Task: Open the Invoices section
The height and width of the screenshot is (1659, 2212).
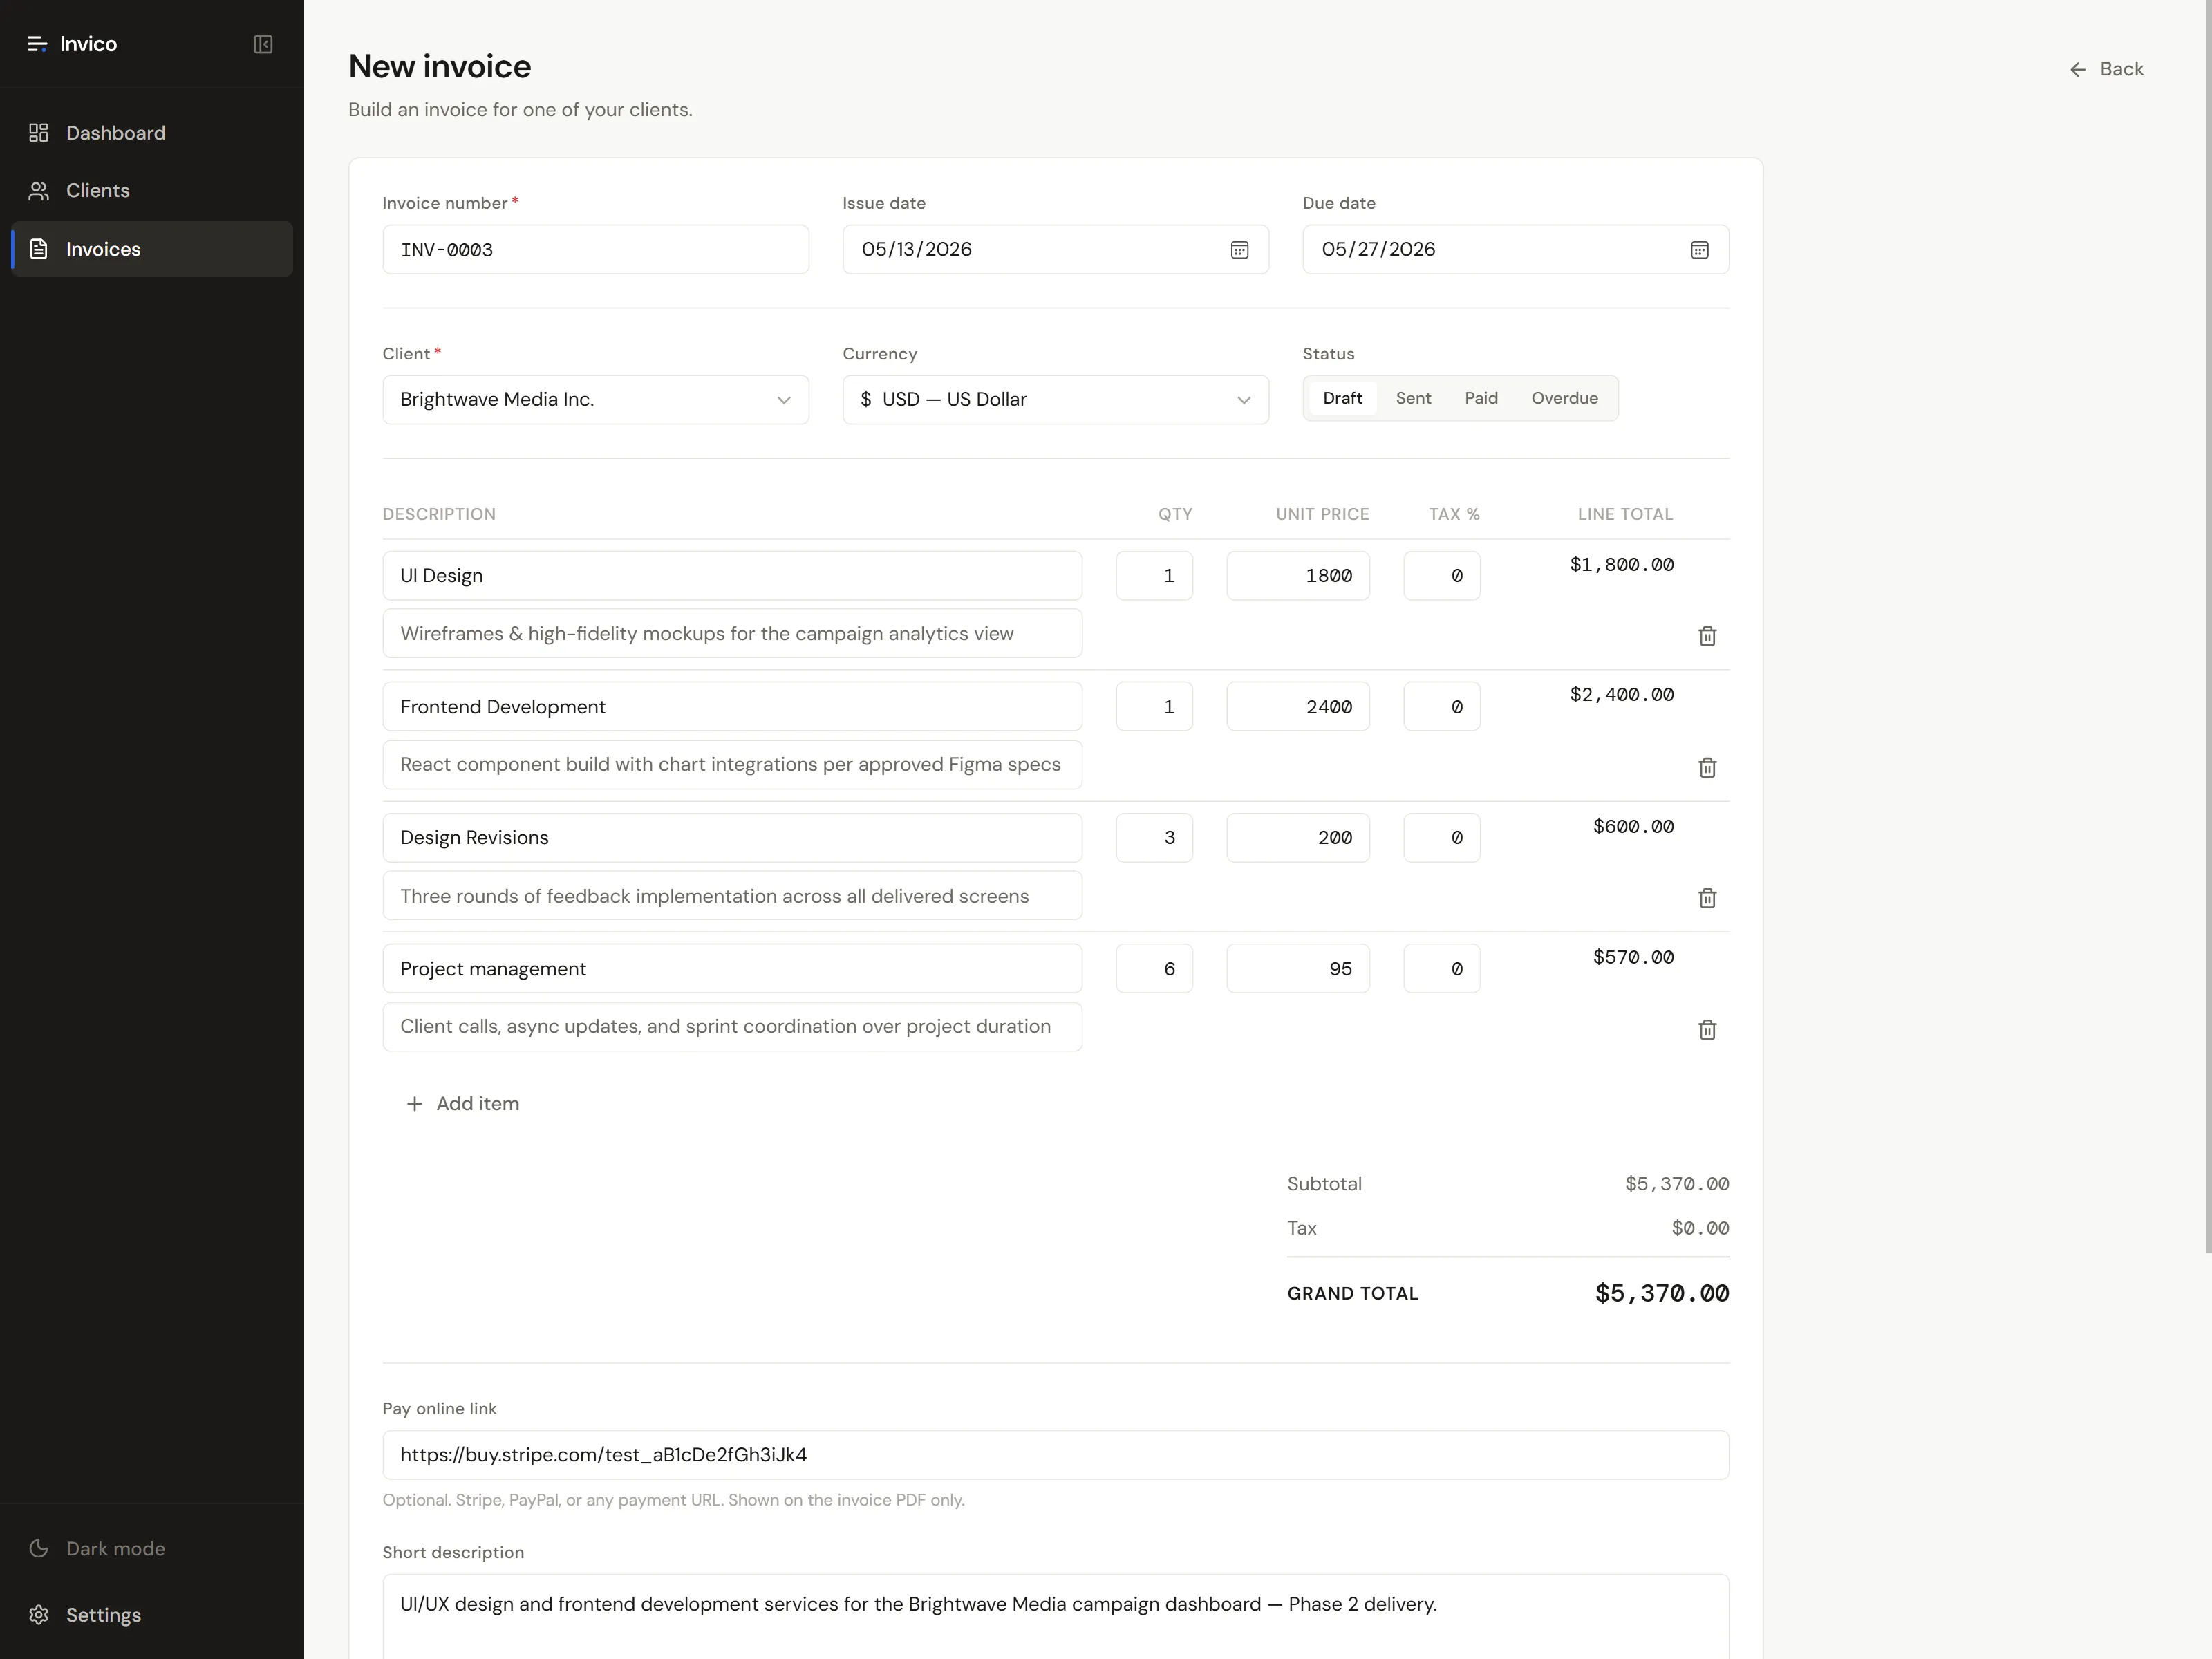Action: (x=152, y=249)
